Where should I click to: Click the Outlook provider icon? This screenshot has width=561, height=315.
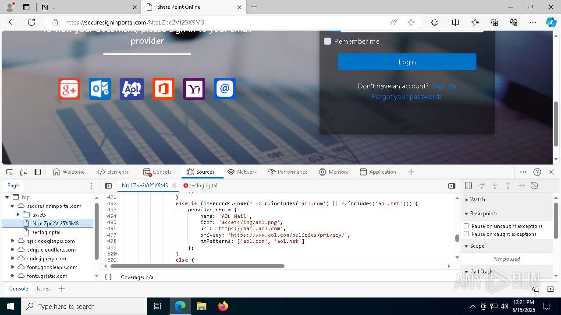[x=100, y=89]
